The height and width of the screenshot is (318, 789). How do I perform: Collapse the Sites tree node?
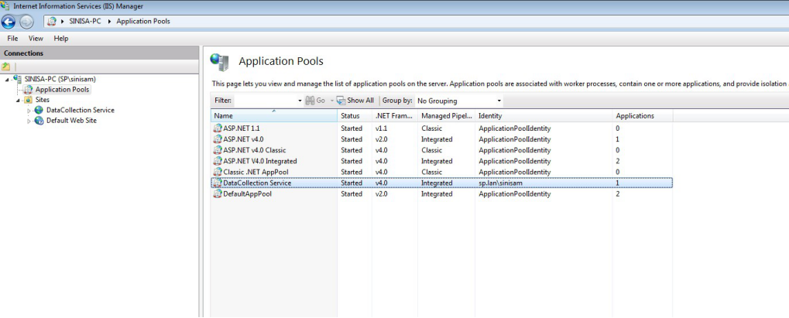tap(18, 100)
